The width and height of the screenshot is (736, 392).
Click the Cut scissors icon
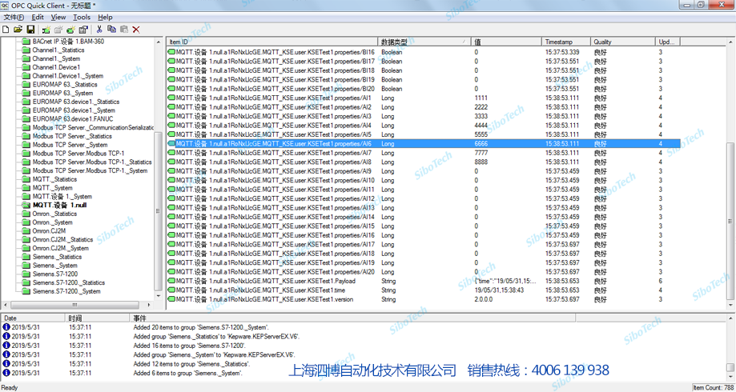point(99,30)
